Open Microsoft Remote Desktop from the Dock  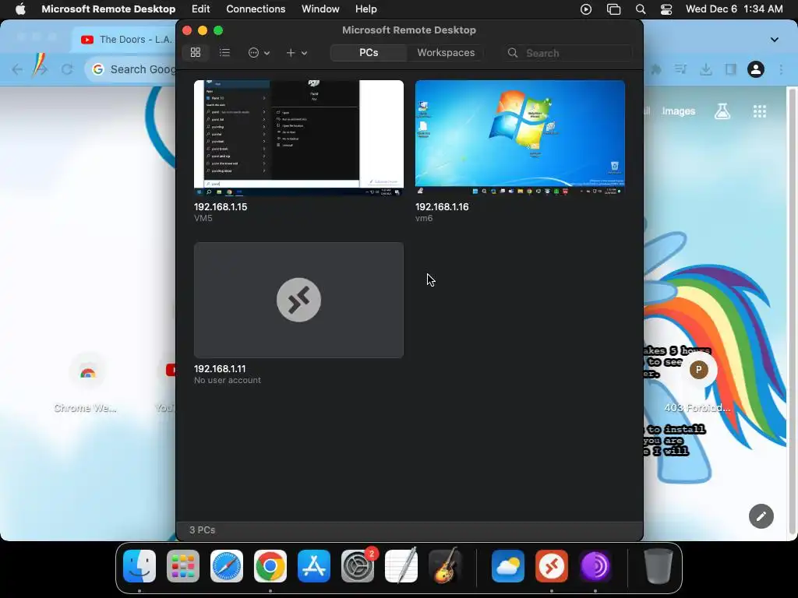pos(552,566)
